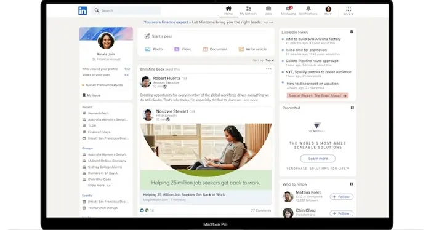431x230 pixels.
Task: Click the Video upload icon
Action: tap(177, 49)
